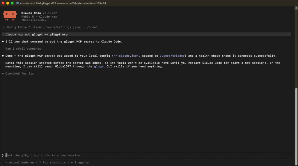
Task: Click the scroll-to-top icon at the scrollbar's top
Action: (296, 8)
